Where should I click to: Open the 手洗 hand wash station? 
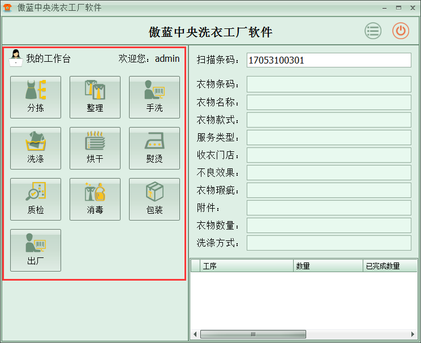click(154, 97)
